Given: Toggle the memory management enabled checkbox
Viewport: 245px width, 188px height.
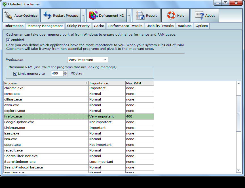Looking at the screenshot, I should coord(8,40).
